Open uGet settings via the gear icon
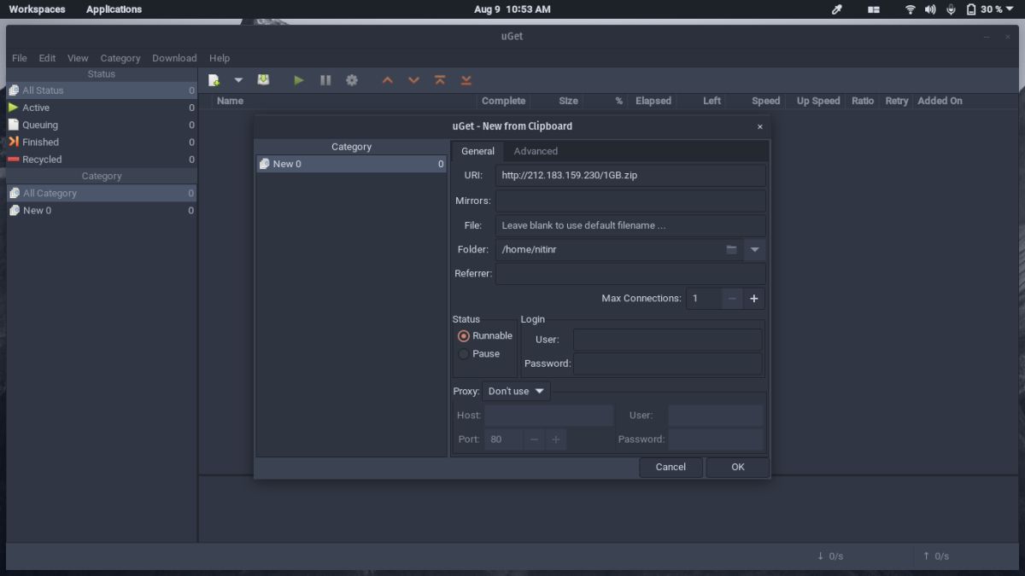Image resolution: width=1025 pixels, height=576 pixels. coord(352,79)
